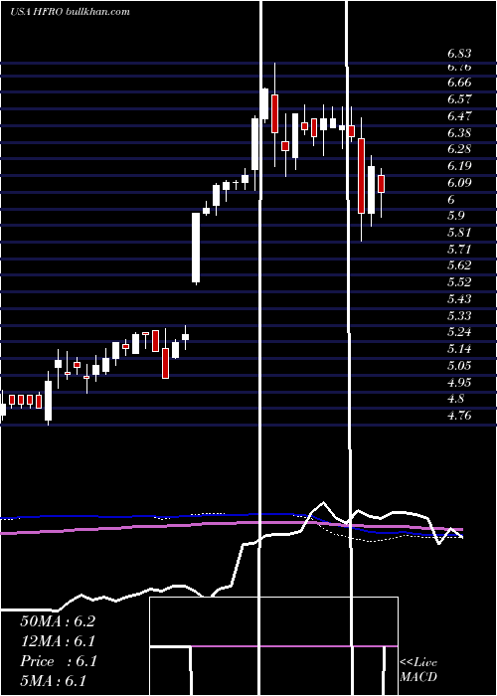The height and width of the screenshot is (696, 497).
Task: Click the 5.81 price axis label
Action: [x=459, y=233]
